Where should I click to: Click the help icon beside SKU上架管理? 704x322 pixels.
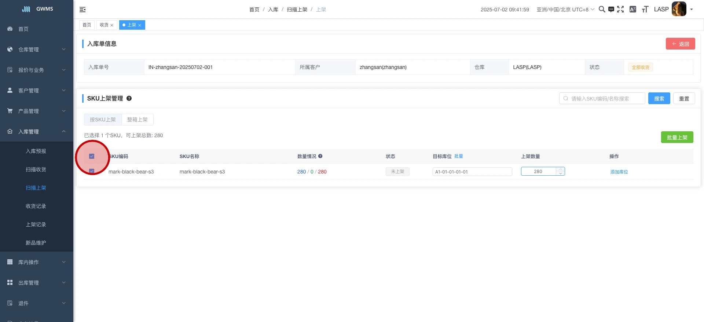click(x=129, y=98)
